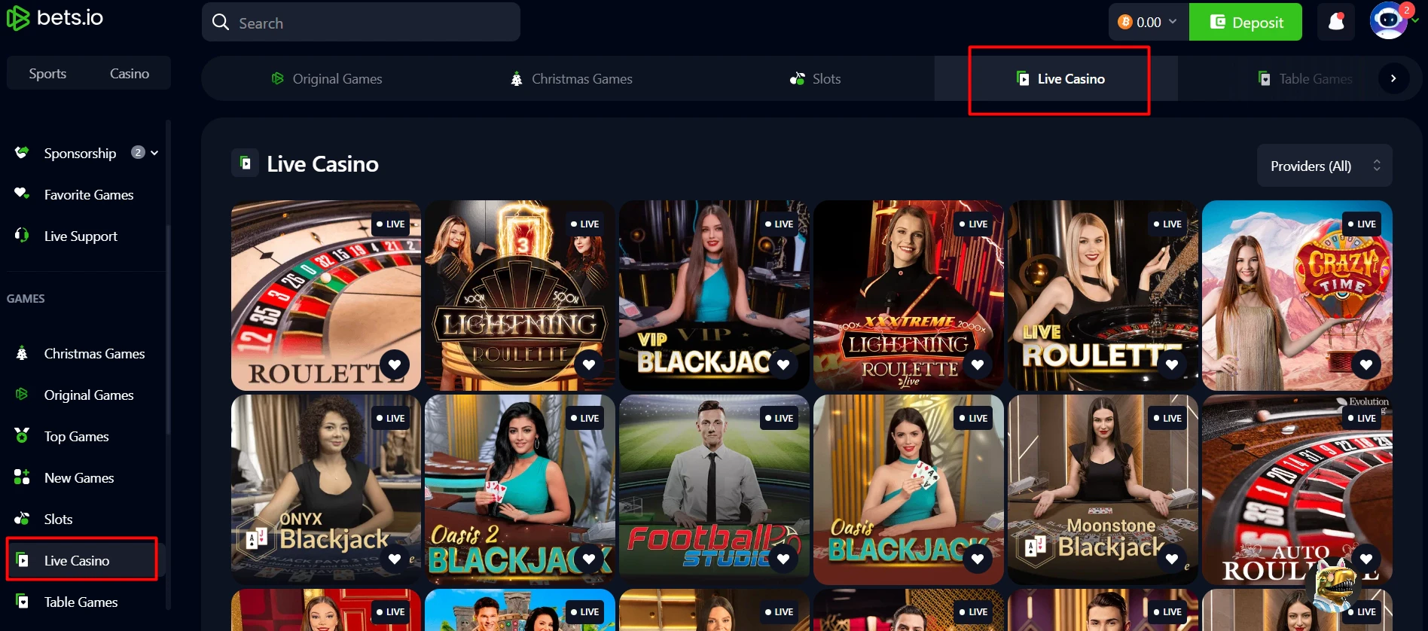This screenshot has width=1428, height=631.
Task: Favorite Live Roulette via heart icon
Action: pos(1172,364)
